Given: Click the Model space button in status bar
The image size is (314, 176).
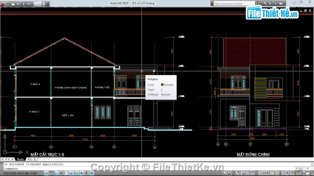Looking at the screenshot, I should coord(224,173).
